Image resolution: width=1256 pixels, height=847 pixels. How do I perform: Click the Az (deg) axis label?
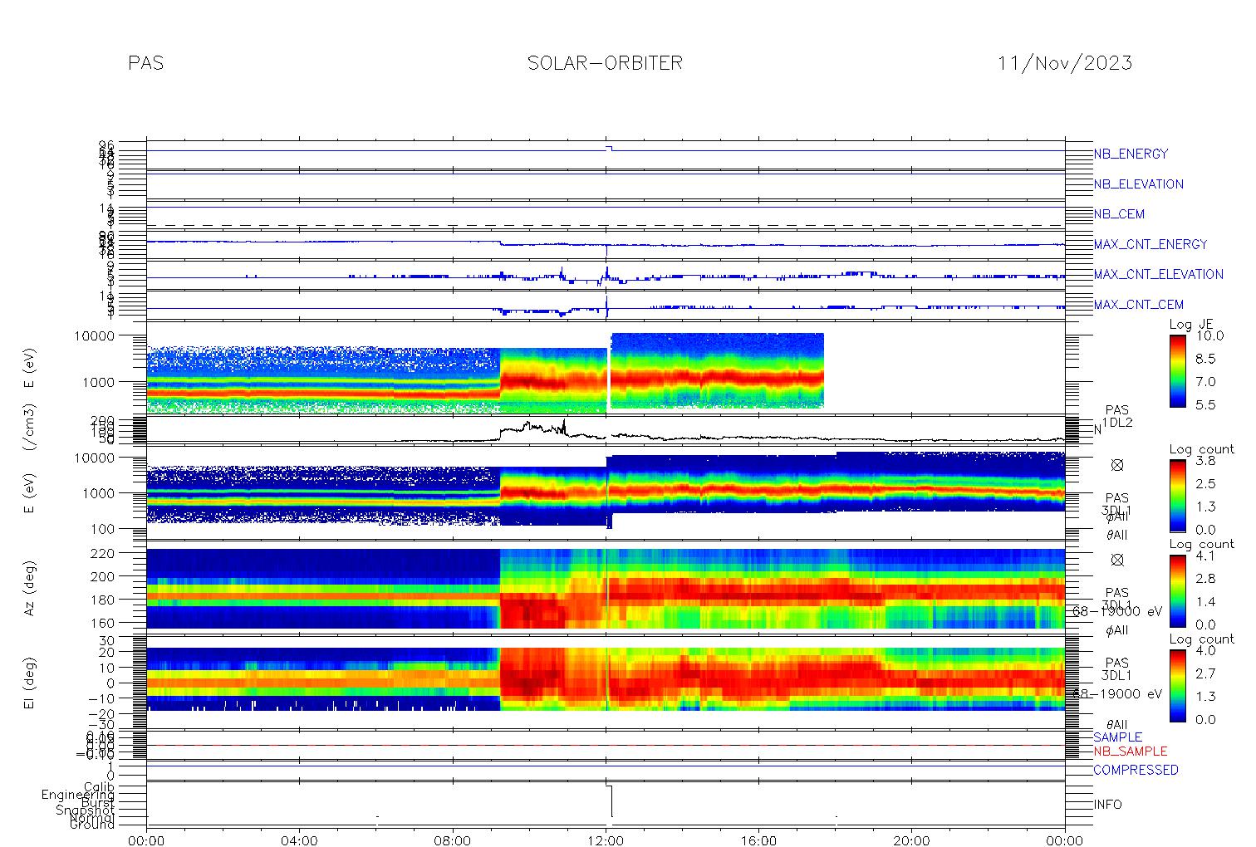29,586
